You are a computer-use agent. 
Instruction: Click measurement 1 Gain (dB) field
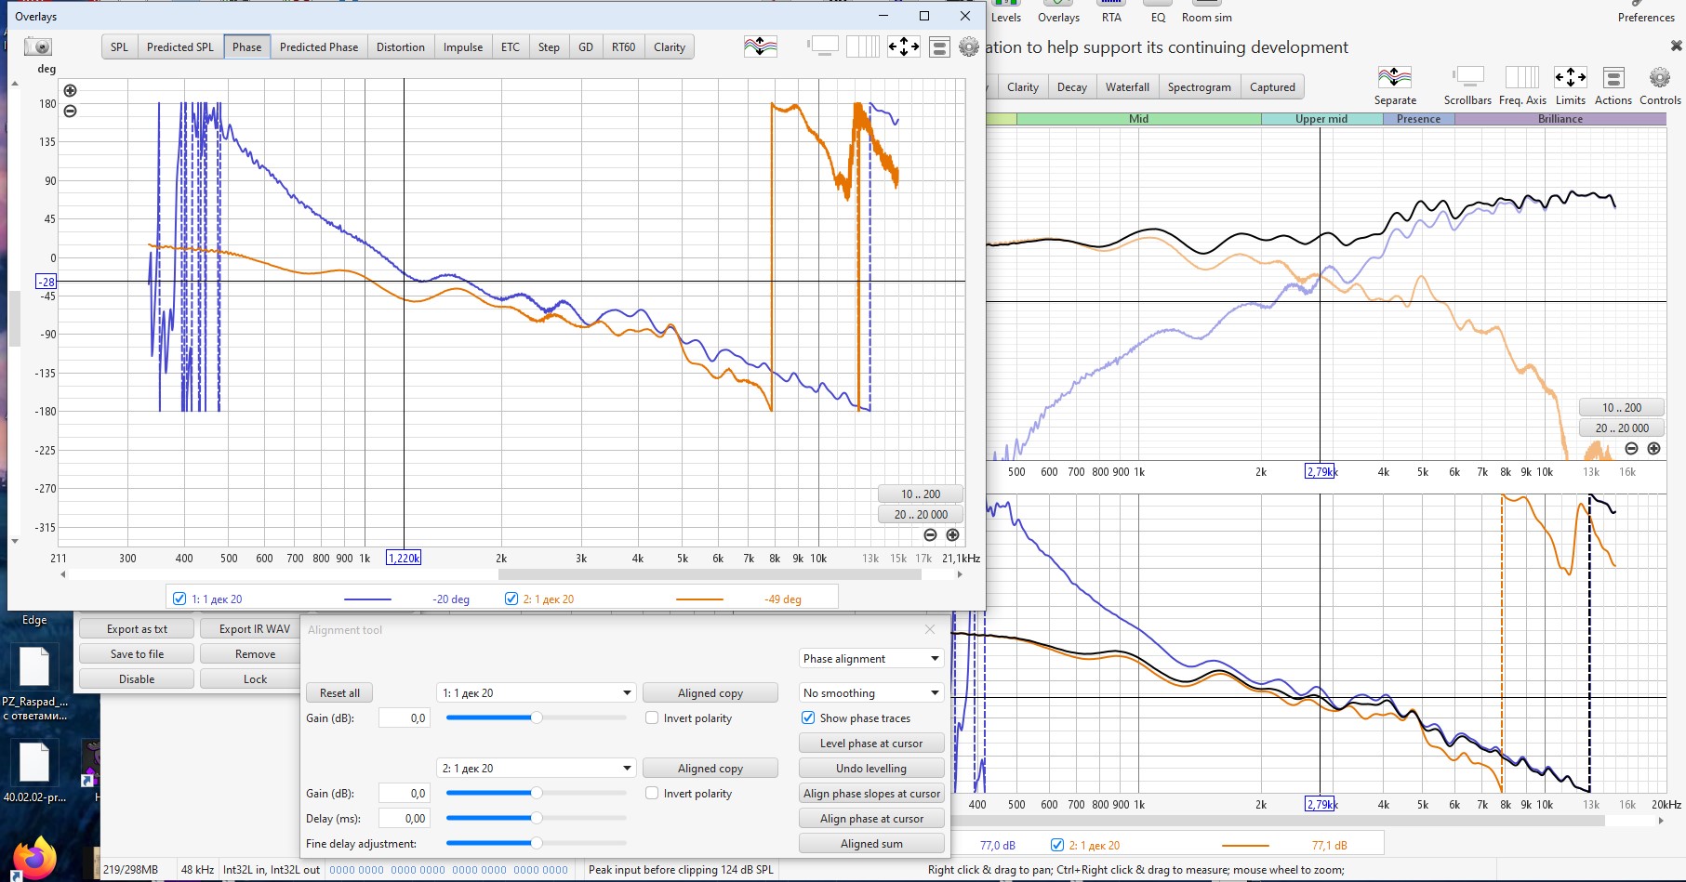[x=405, y=717]
